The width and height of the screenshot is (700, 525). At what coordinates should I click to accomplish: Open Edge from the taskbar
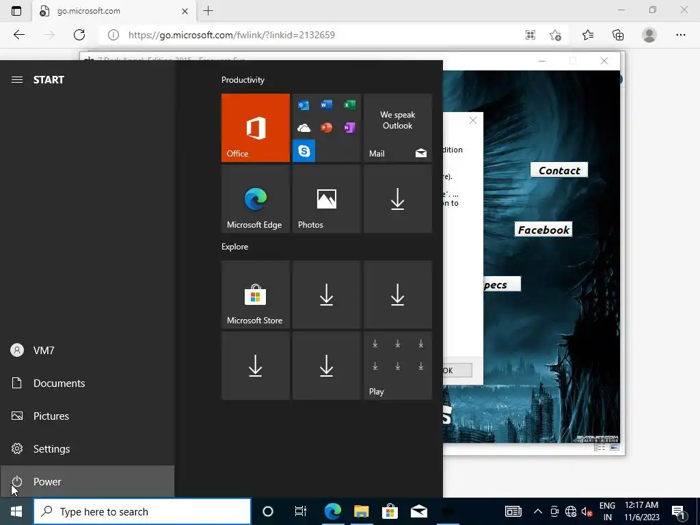(333, 511)
